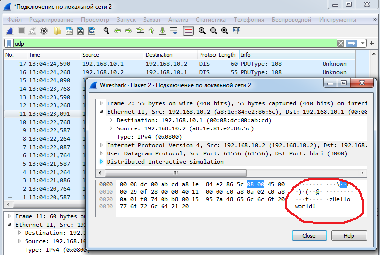This screenshot has width=380, height=255.
Task: Start capture with the shark fin icon
Action: point(10,31)
